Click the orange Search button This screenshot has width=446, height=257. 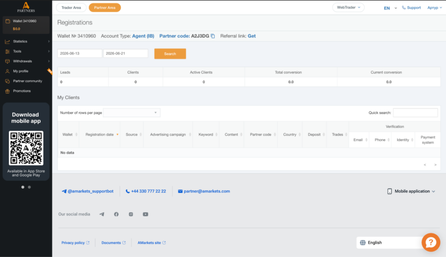(x=170, y=54)
